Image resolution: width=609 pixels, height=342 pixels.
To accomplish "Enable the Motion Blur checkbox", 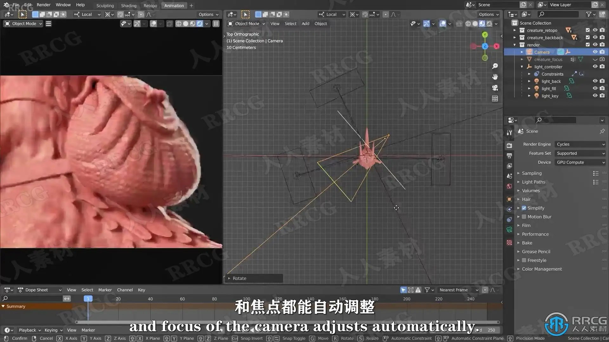I will [524, 217].
